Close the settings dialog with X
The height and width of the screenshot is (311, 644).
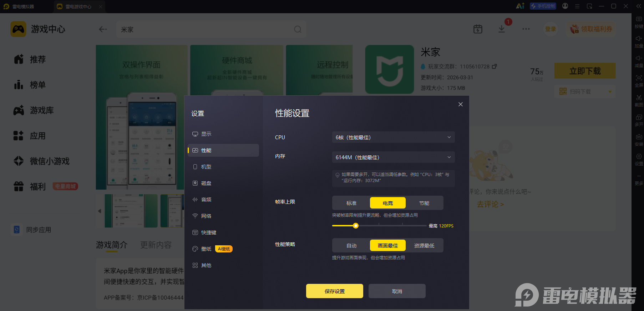pyautogui.click(x=461, y=104)
